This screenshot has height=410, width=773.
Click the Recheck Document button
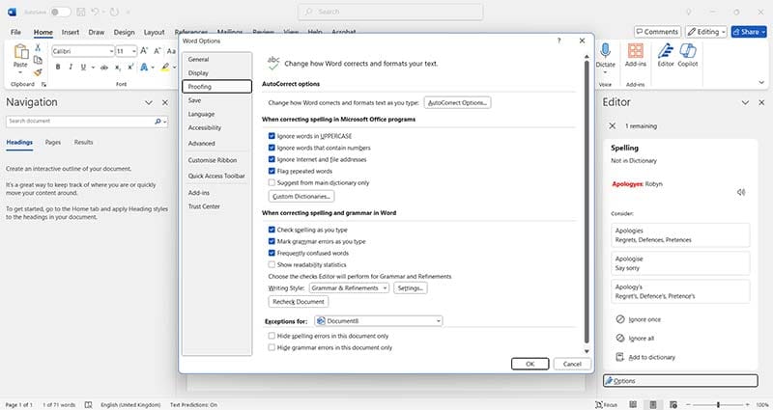point(299,301)
